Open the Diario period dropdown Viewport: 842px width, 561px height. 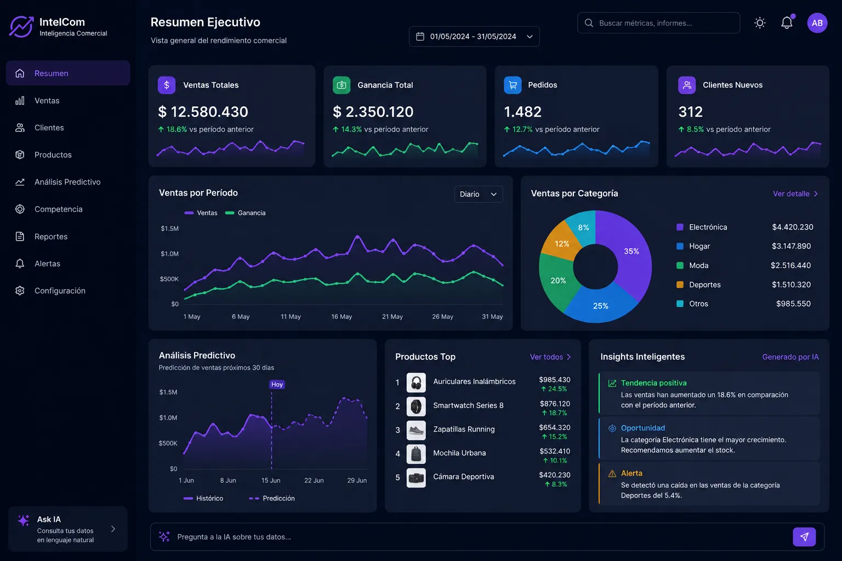tap(479, 194)
